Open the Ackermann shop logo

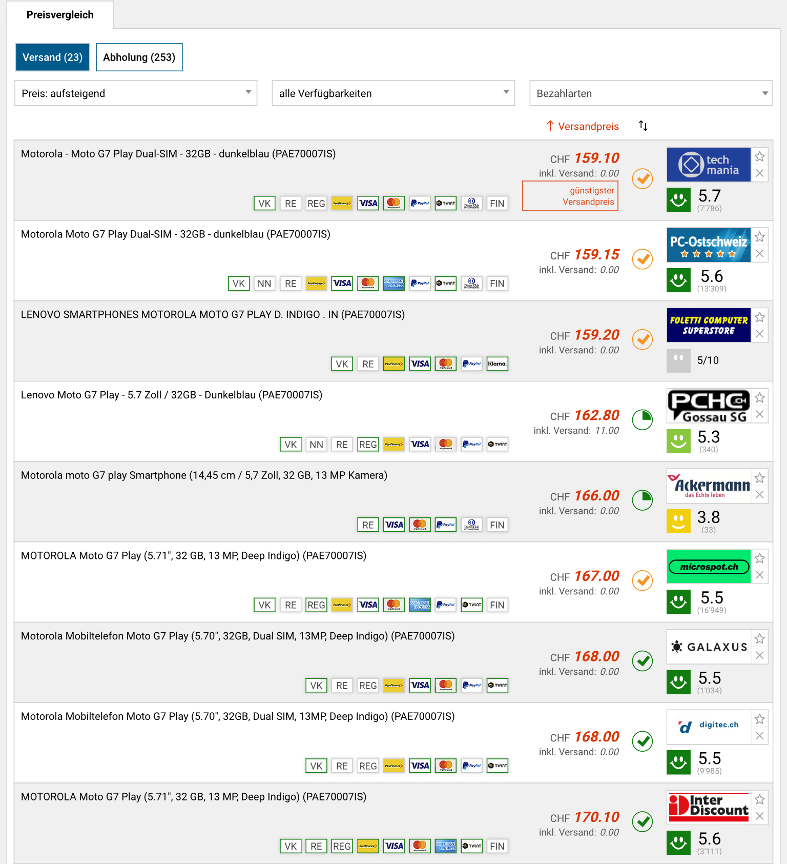(x=709, y=486)
